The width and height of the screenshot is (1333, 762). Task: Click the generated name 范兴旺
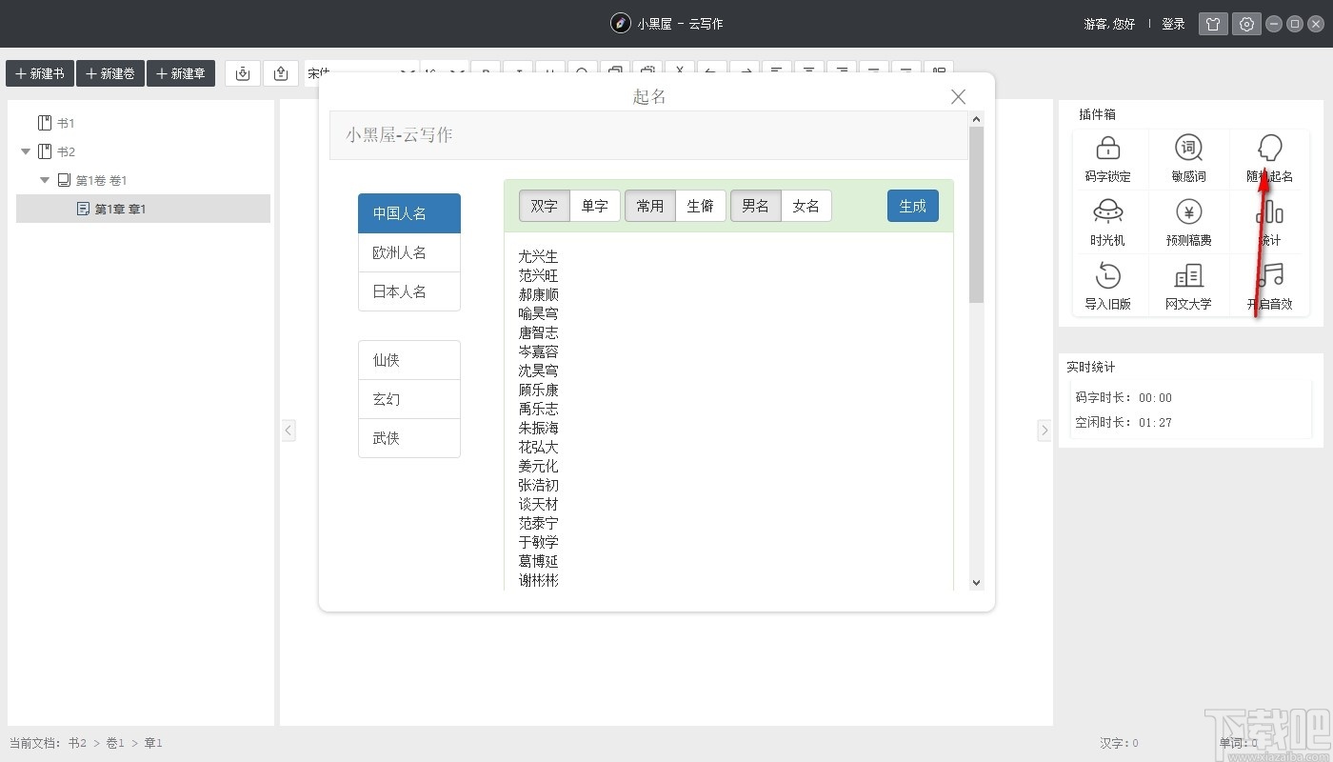coord(539,275)
